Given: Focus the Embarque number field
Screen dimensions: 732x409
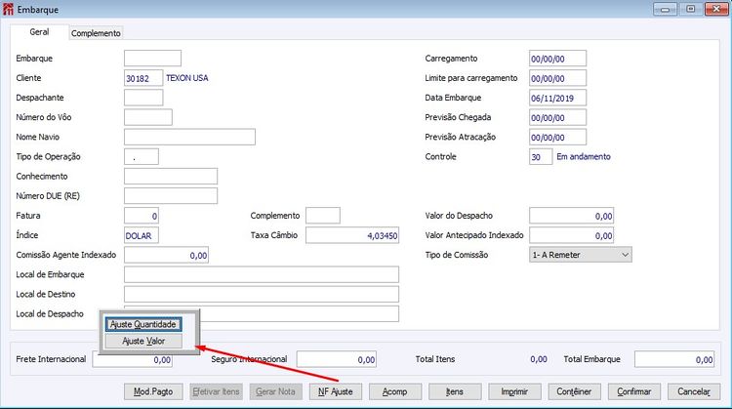Looking at the screenshot, I should [x=152, y=59].
